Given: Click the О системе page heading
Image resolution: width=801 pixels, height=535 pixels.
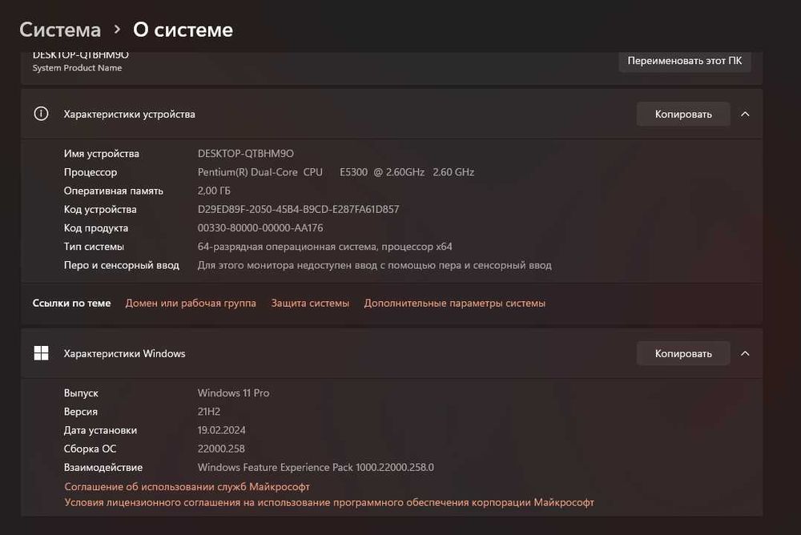Looking at the screenshot, I should pyautogui.click(x=183, y=30).
